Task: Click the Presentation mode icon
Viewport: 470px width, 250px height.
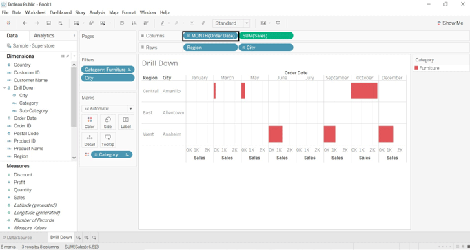Action: tap(278, 23)
